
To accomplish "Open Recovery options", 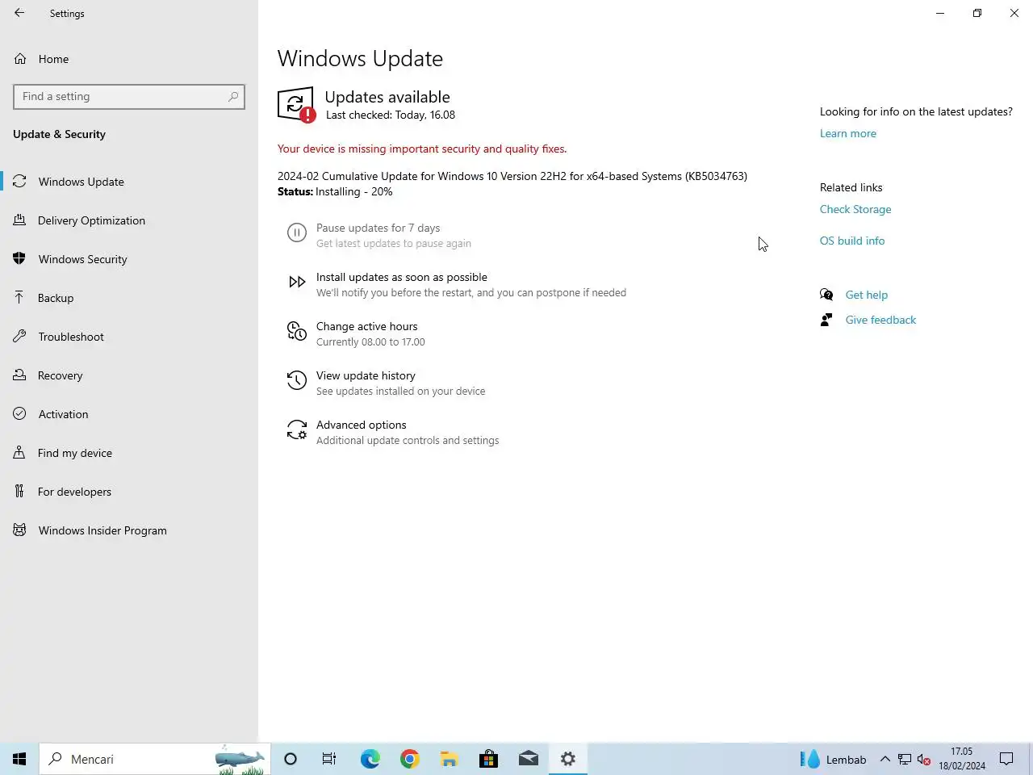I will 129,375.
